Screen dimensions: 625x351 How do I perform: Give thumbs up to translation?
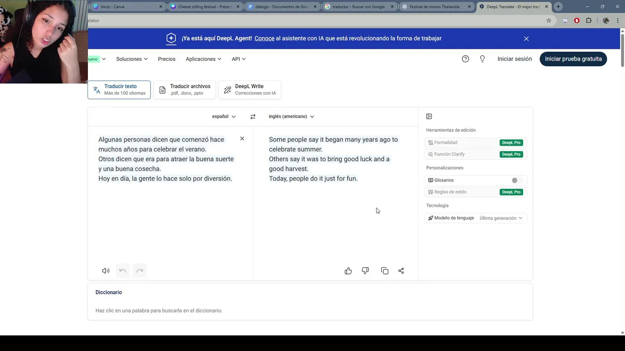348,271
